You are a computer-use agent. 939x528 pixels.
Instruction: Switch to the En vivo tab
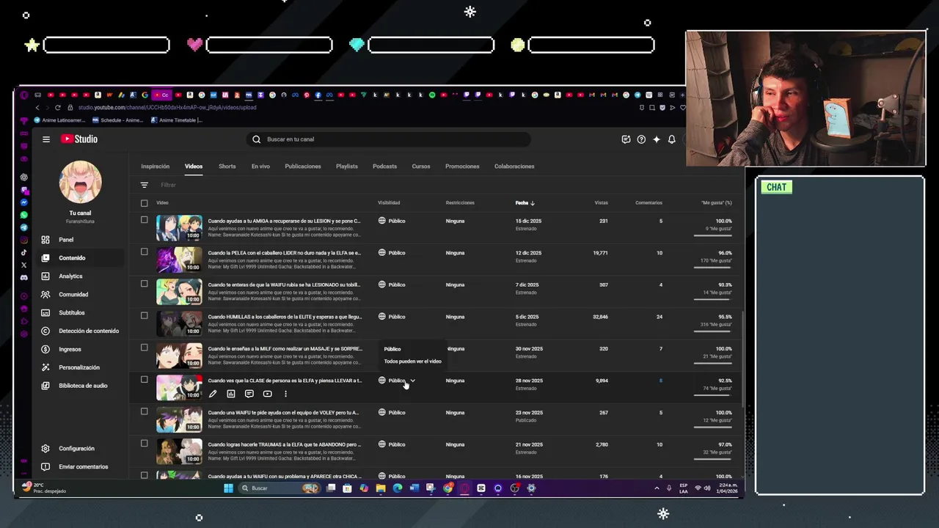point(260,166)
